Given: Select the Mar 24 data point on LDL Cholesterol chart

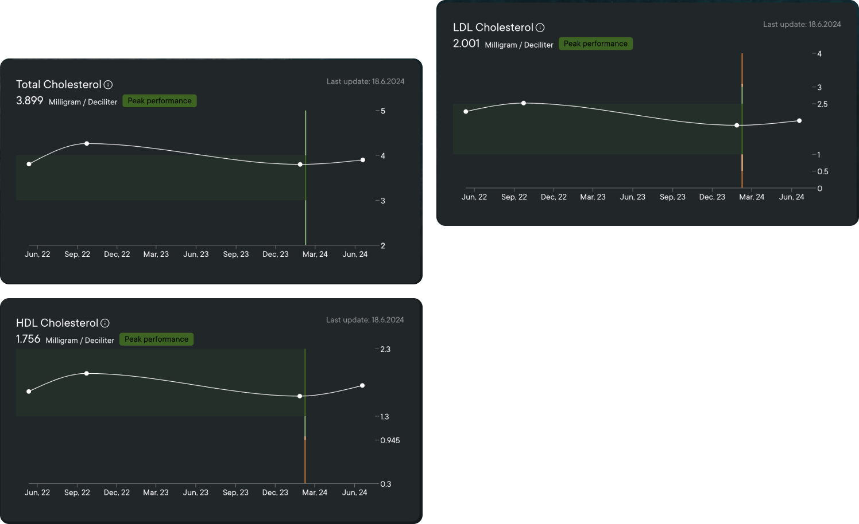Looking at the screenshot, I should (737, 125).
